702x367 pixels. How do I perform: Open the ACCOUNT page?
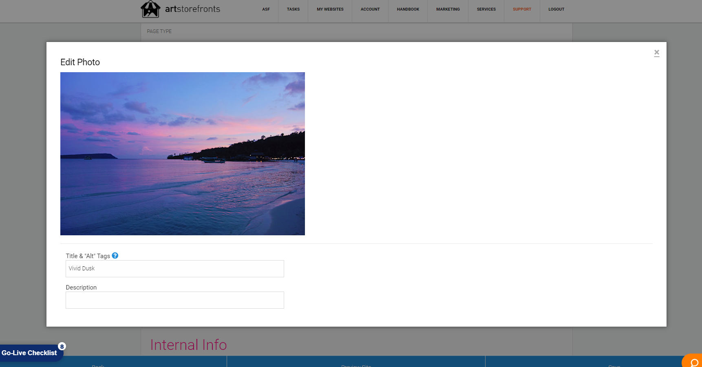pos(370,9)
